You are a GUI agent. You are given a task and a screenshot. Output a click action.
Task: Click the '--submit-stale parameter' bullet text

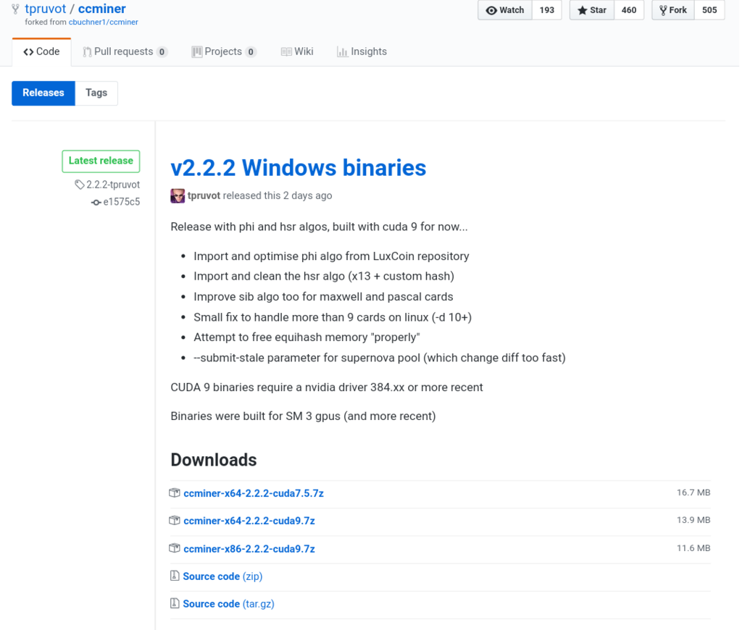coord(380,358)
